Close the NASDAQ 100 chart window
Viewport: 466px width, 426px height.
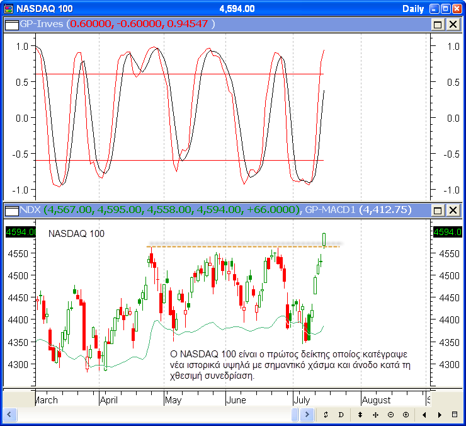(x=457, y=9)
